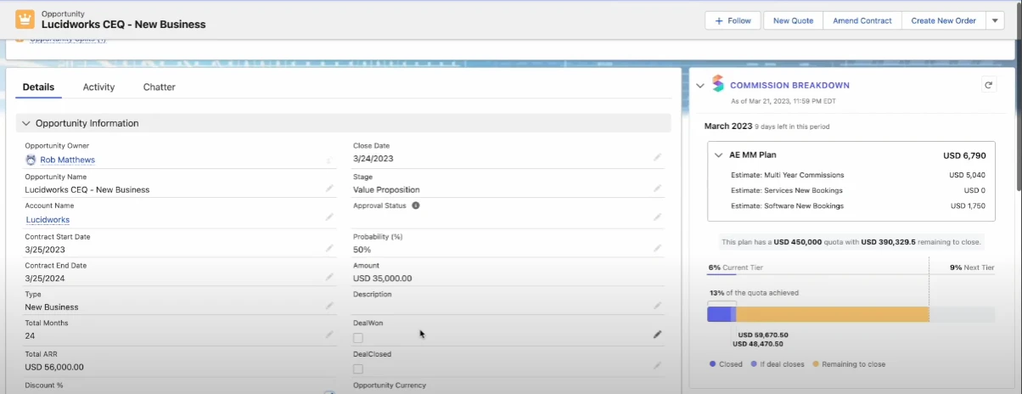This screenshot has height=394, width=1022.
Task: Edit the Close Date field via pencil icon
Action: click(657, 157)
